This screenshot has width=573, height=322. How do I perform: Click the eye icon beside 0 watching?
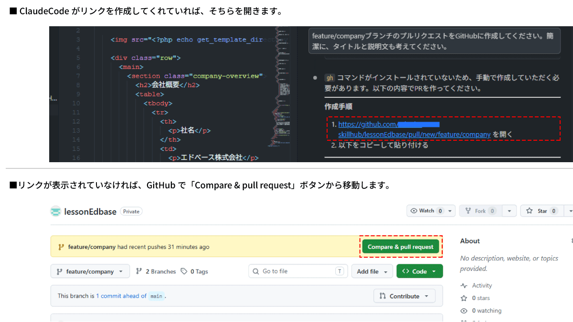tap(464, 311)
